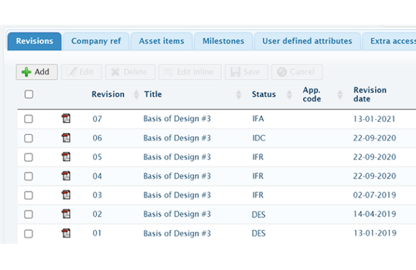
Task: Open the PDF icon for revision 02
Action: tap(66, 214)
